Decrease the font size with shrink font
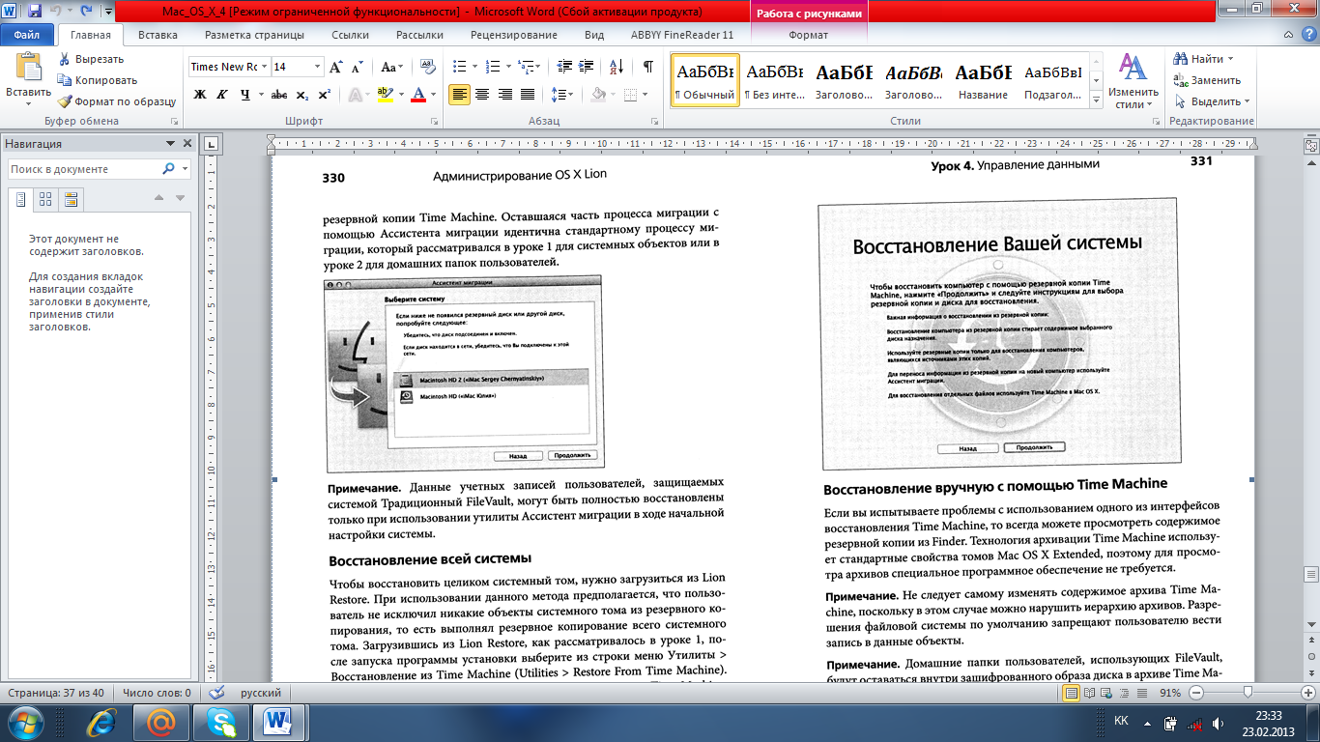 coord(357,67)
